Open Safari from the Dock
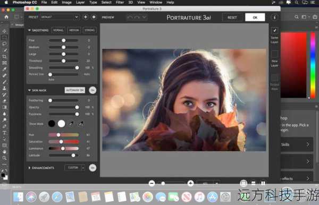 tap(57, 197)
